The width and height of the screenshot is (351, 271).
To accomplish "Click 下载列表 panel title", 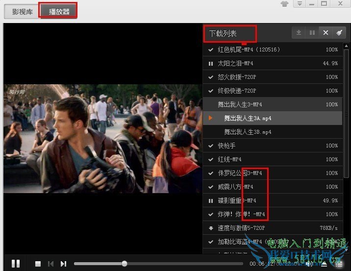I will pyautogui.click(x=223, y=33).
